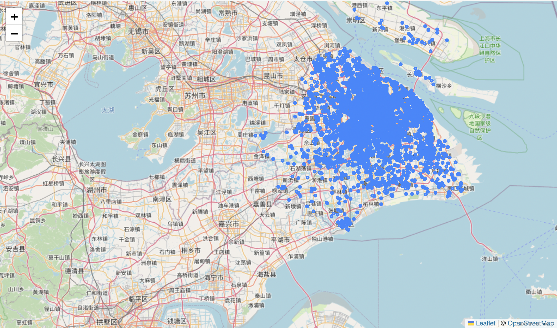Screen dimensions: 558x329
Task: Click the marker just above 新埭镇 label
Action: pos(289,200)
